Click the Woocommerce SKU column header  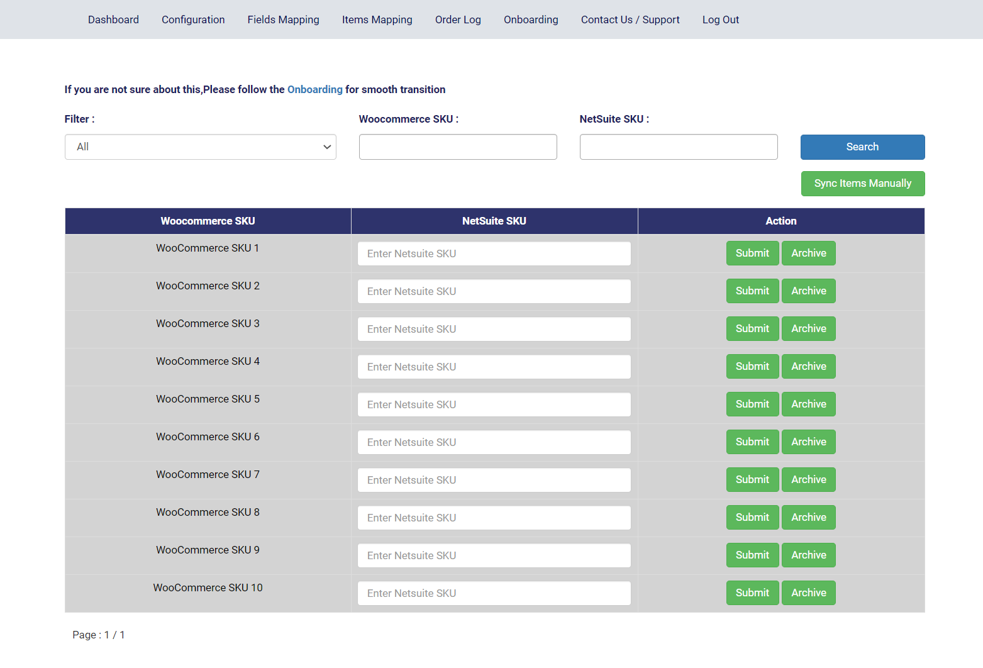tap(208, 221)
